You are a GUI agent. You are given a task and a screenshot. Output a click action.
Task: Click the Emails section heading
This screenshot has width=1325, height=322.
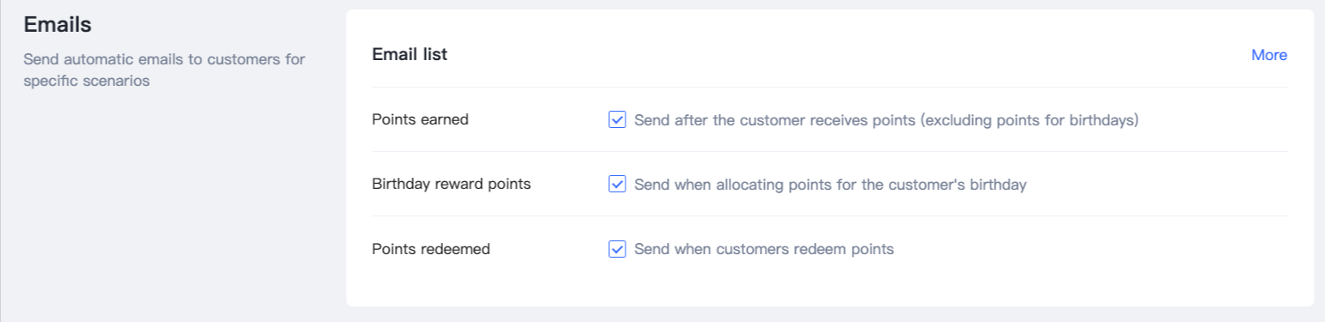point(58,25)
